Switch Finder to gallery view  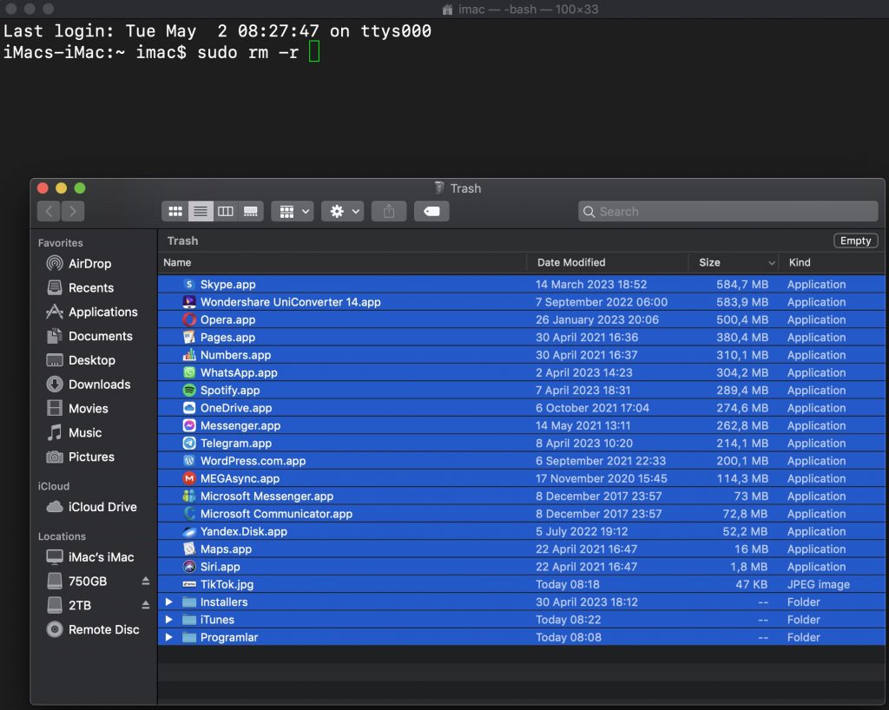[251, 211]
